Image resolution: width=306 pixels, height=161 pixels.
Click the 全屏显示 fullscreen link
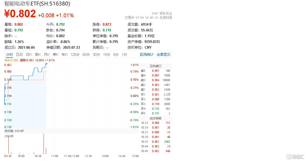coord(163,54)
